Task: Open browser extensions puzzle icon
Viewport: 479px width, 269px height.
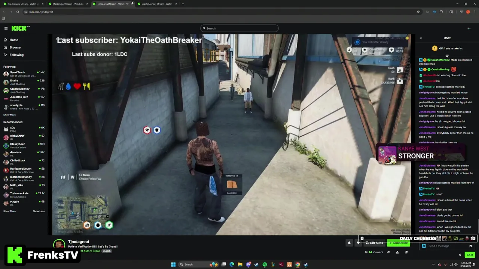Action: click(x=441, y=12)
